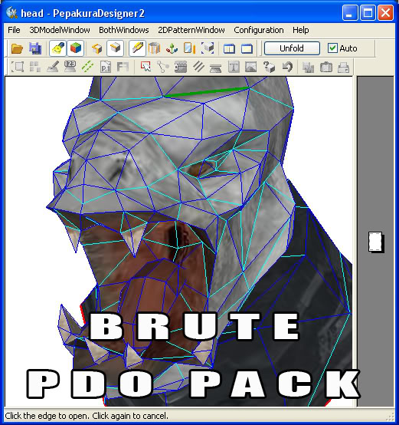
Task: Uncheck the Auto checkbox
Action: [332, 48]
